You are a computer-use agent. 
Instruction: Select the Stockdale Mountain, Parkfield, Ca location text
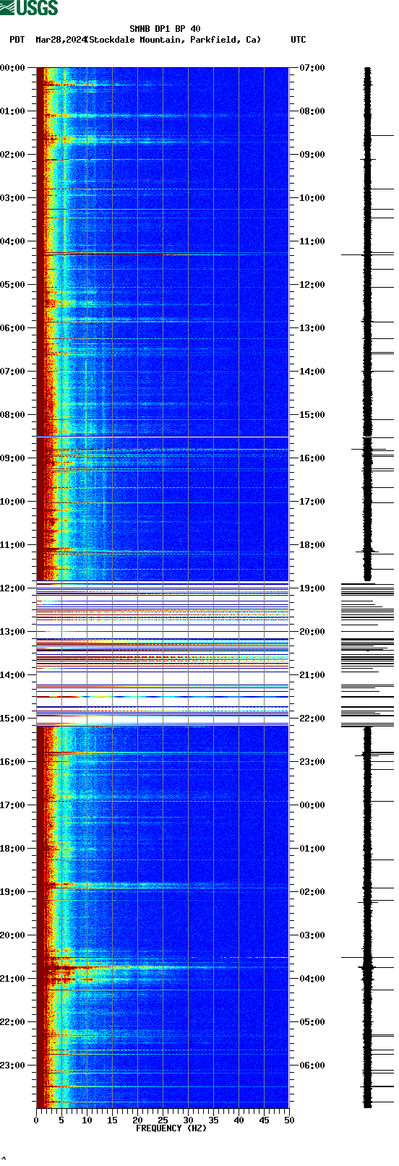(x=174, y=40)
